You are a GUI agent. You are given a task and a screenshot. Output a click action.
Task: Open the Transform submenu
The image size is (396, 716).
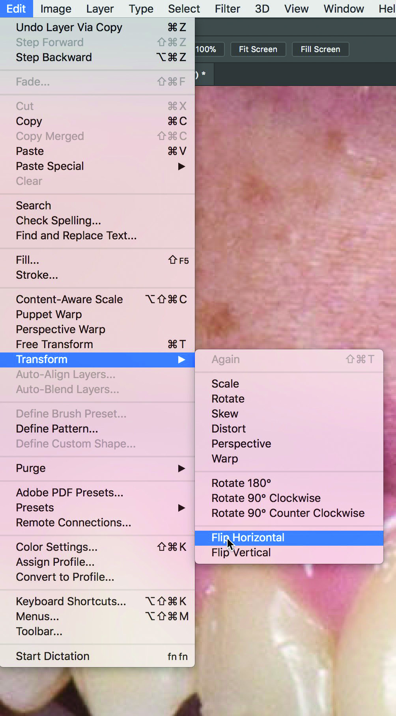pyautogui.click(x=97, y=360)
